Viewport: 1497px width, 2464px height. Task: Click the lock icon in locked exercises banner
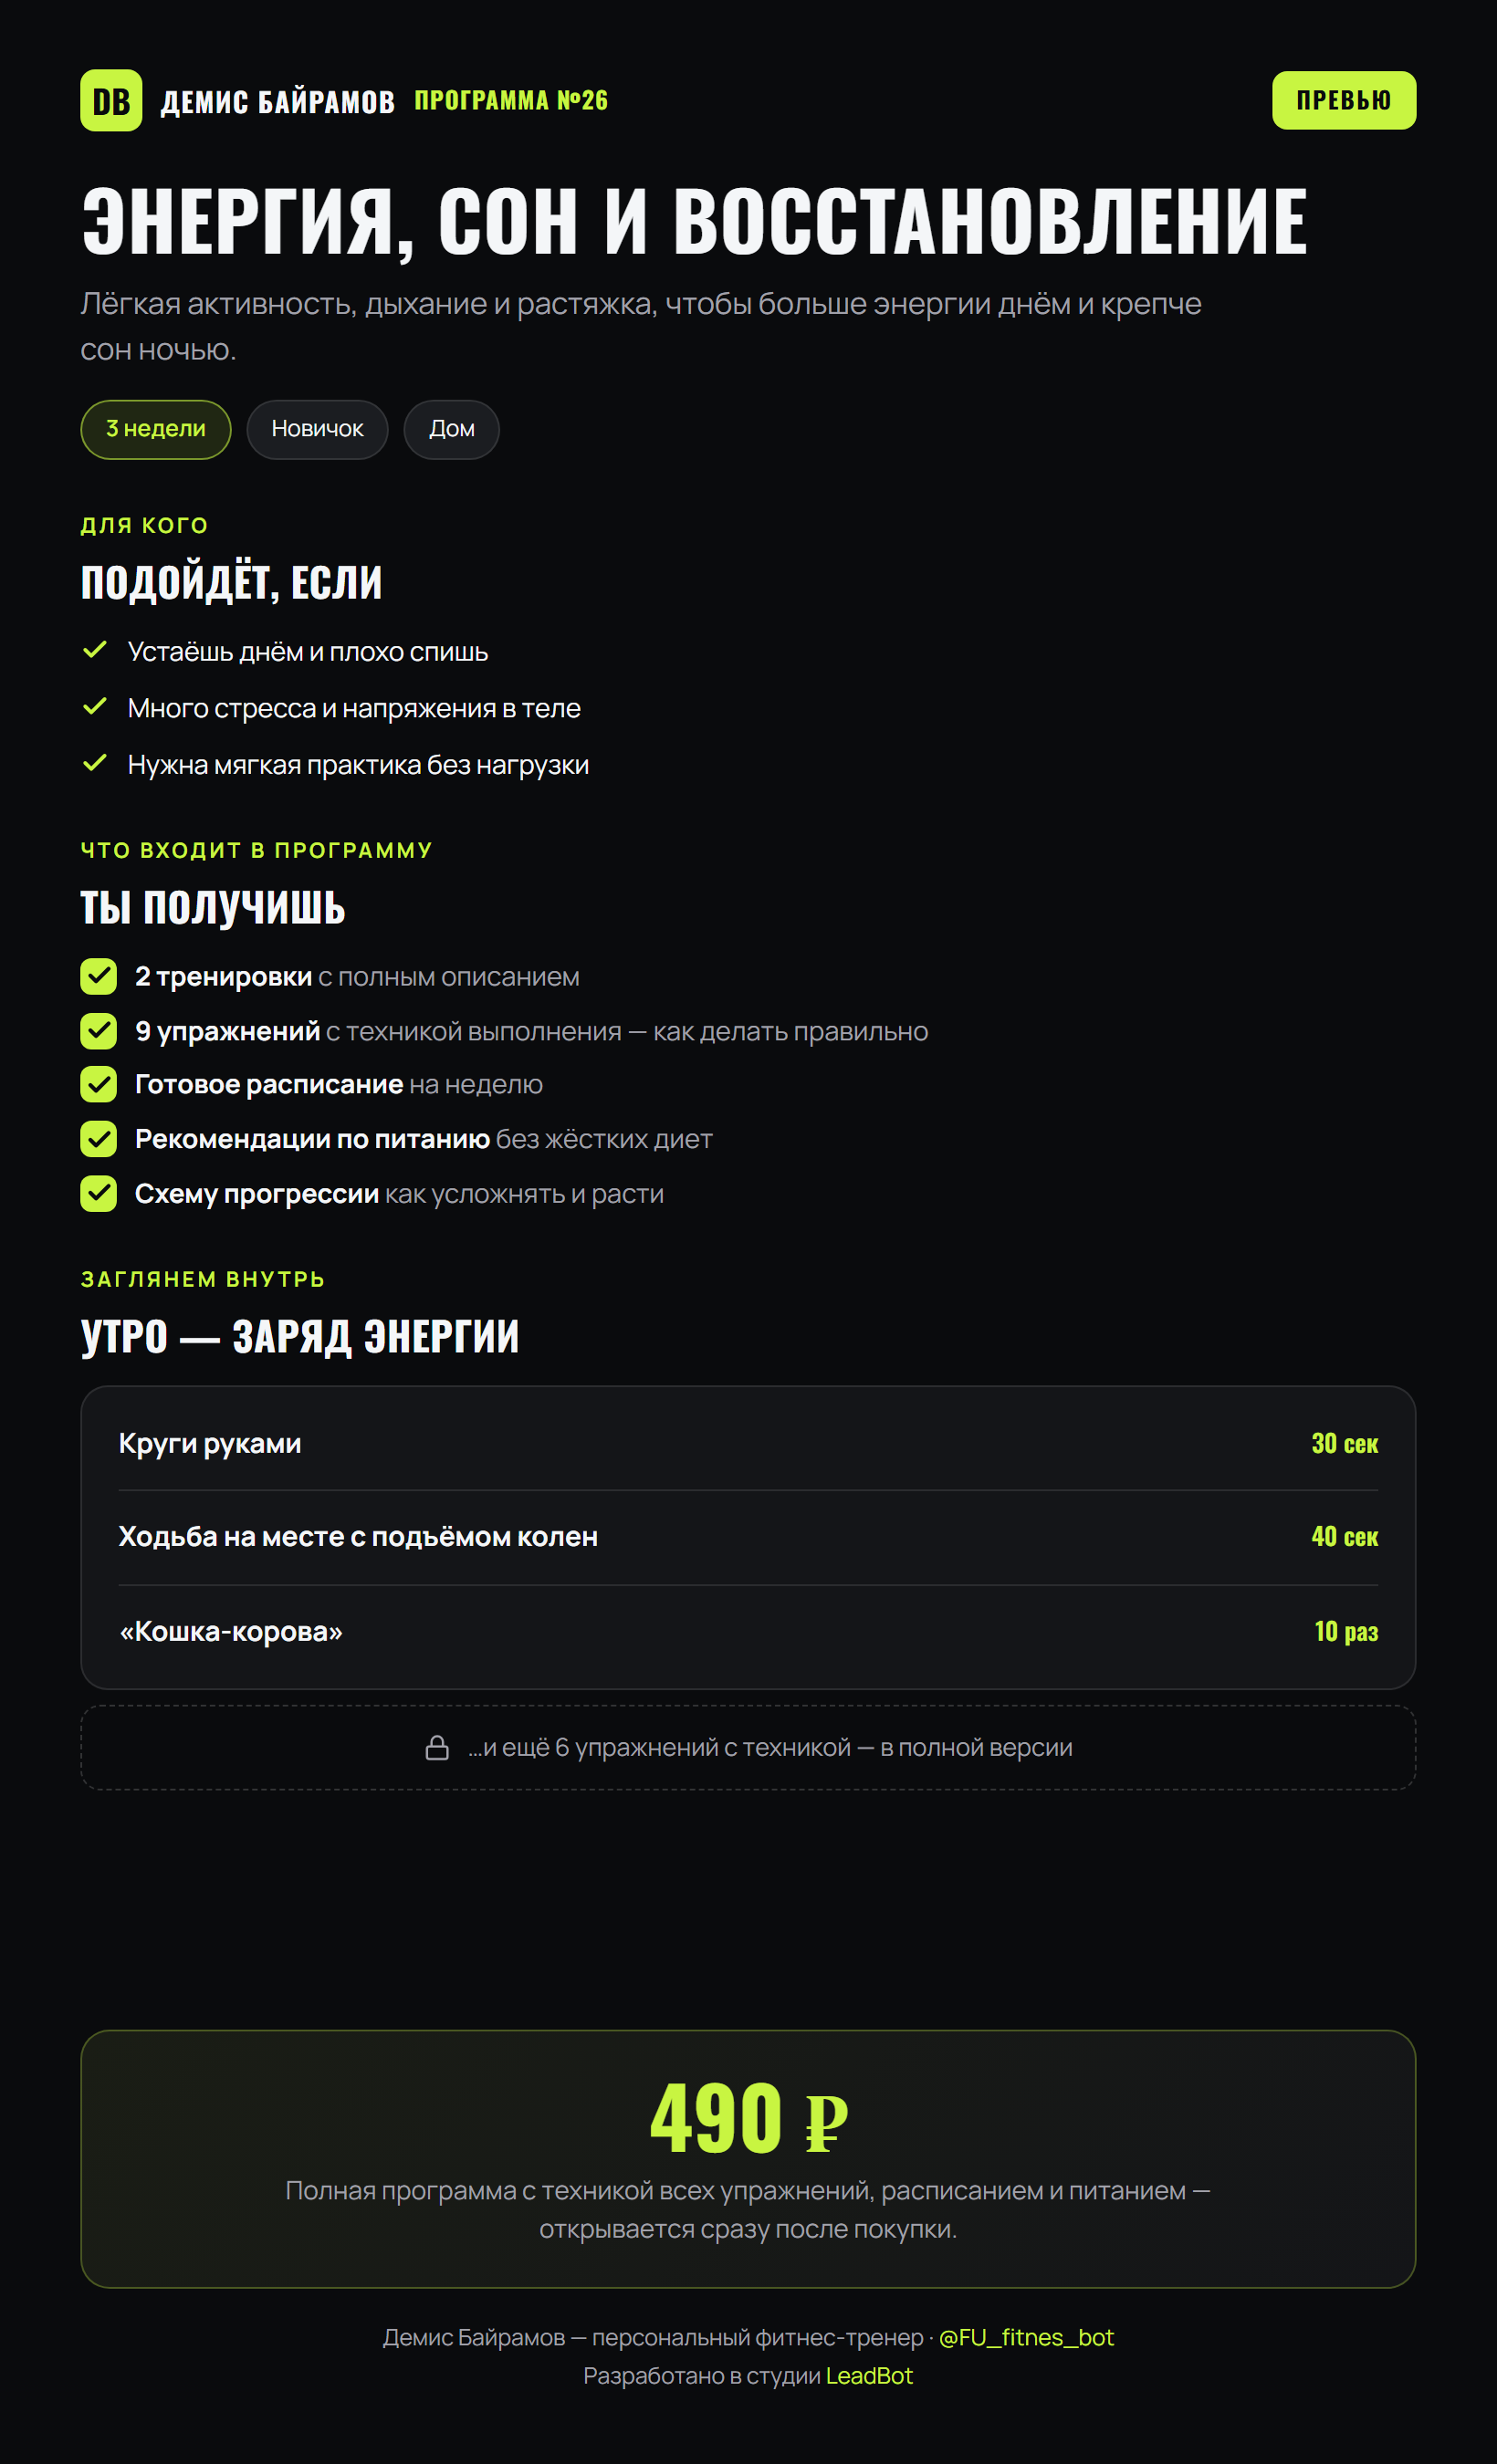coord(437,1747)
